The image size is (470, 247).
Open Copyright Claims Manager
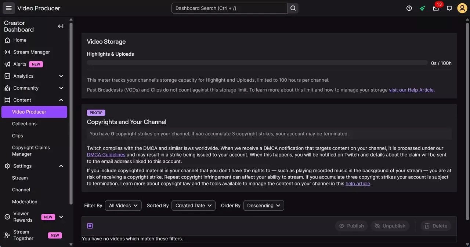[31, 151]
